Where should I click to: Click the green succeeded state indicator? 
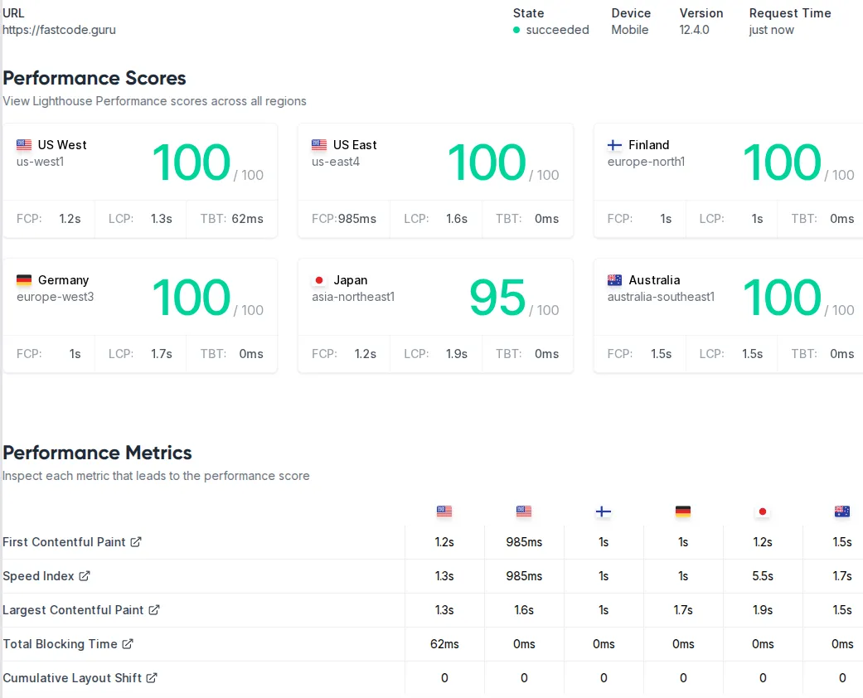click(516, 30)
